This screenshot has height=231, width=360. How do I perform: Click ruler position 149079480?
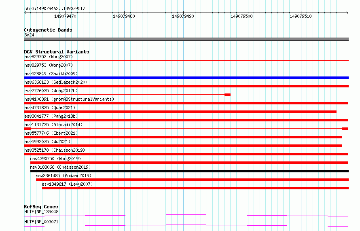(x=124, y=16)
